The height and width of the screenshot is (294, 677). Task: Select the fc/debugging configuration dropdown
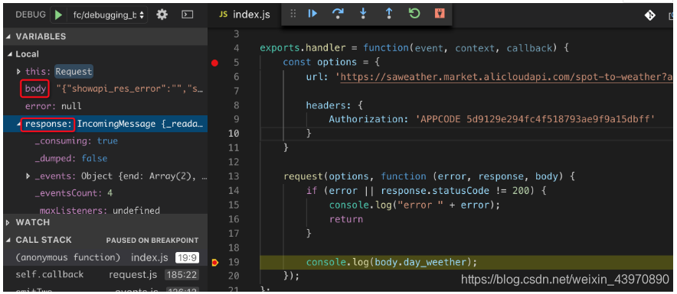point(107,15)
